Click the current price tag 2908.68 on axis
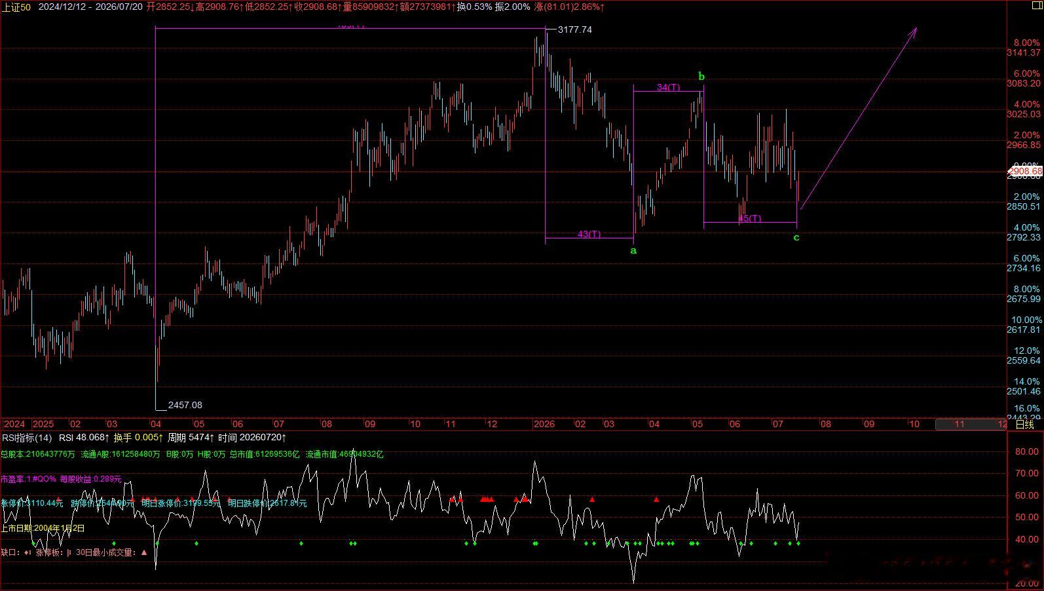Viewport: 1044px width, 591px height. click(x=1024, y=172)
